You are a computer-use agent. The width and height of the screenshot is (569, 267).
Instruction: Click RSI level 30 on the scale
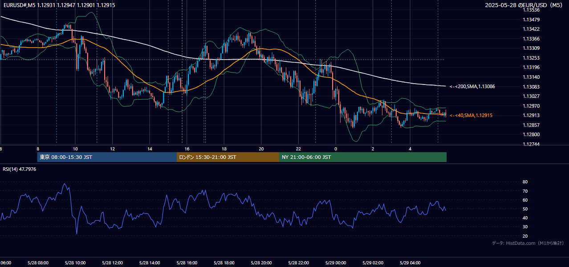point(525,227)
